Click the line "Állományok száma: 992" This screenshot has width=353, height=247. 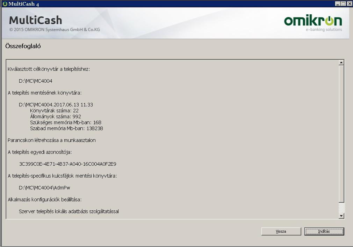[56, 117]
